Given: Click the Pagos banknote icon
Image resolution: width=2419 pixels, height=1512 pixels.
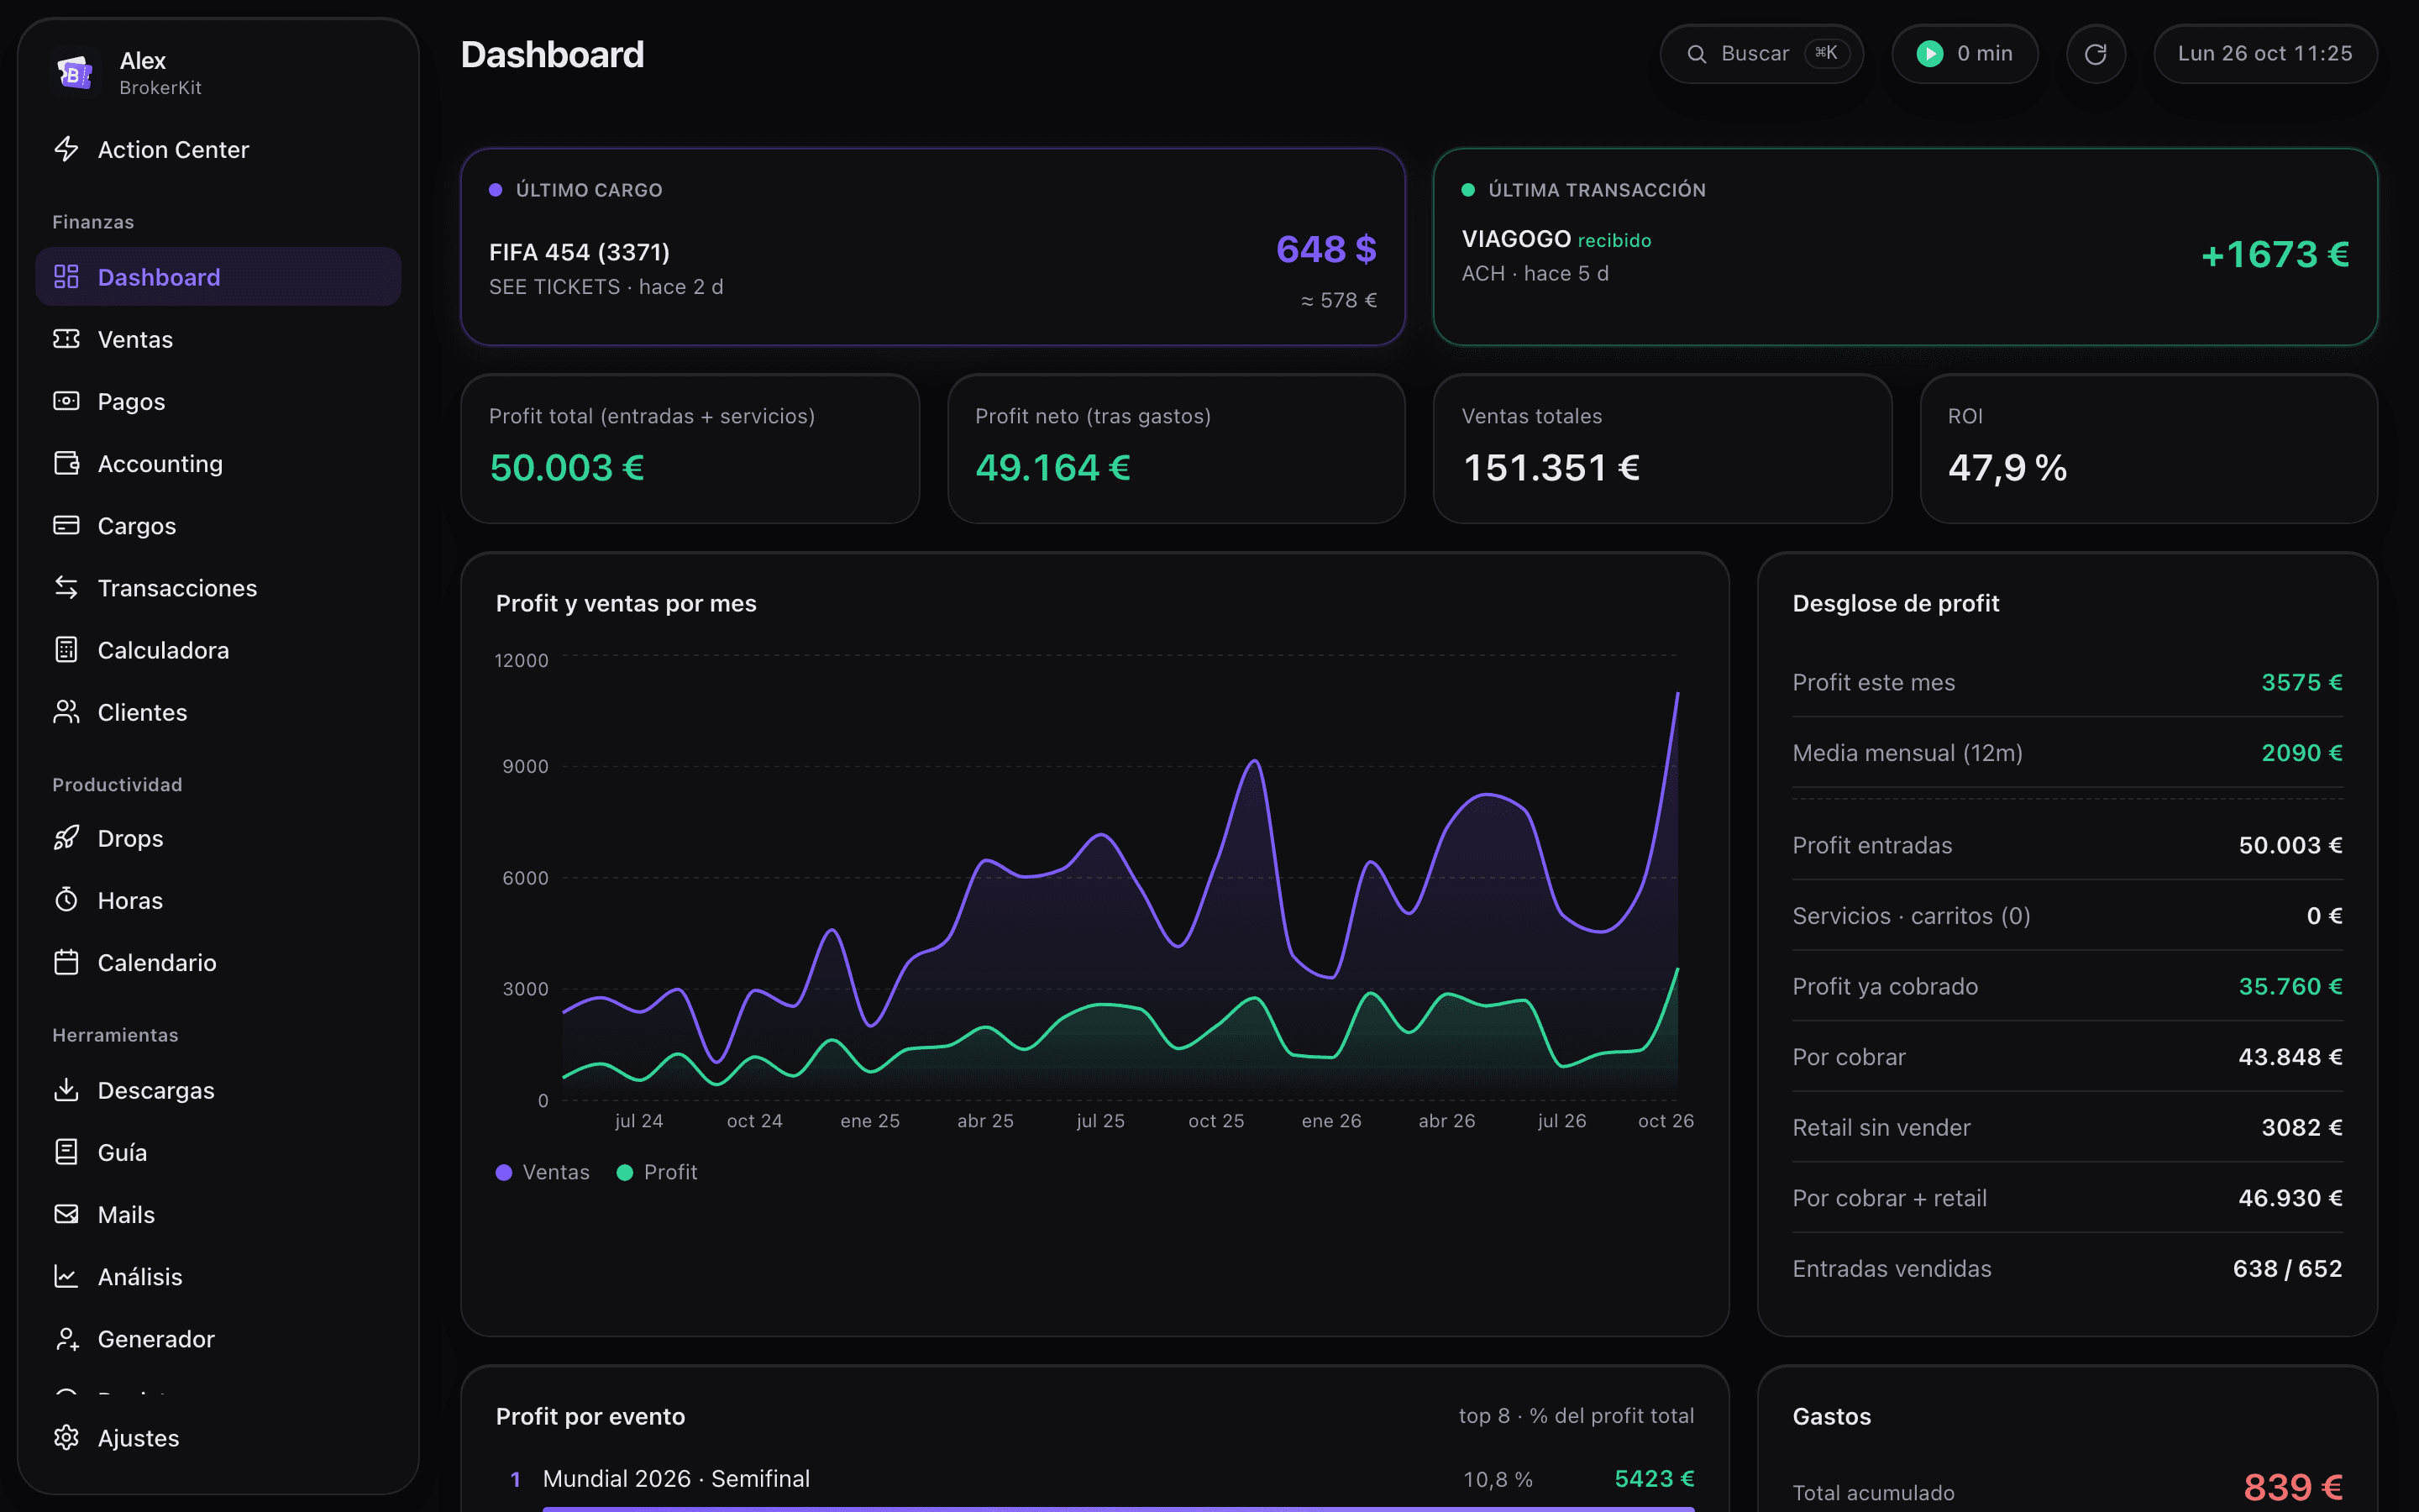Looking at the screenshot, I should click(x=66, y=401).
